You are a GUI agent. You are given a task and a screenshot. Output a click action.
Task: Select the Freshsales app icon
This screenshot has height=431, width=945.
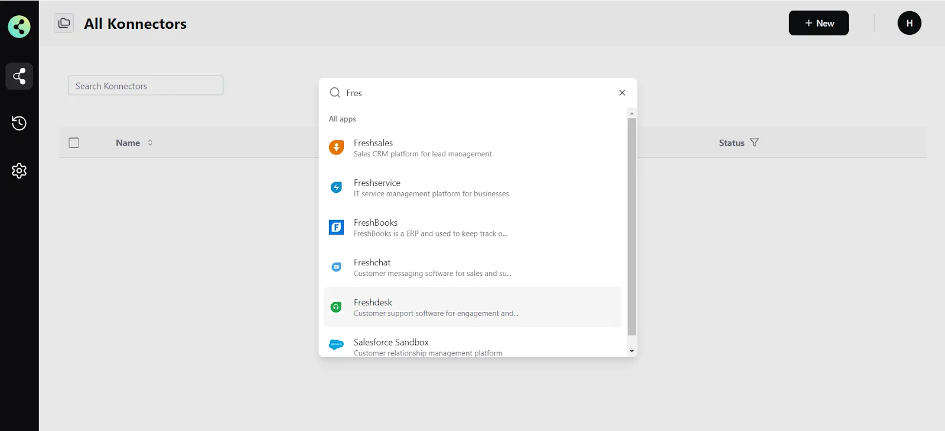point(336,147)
